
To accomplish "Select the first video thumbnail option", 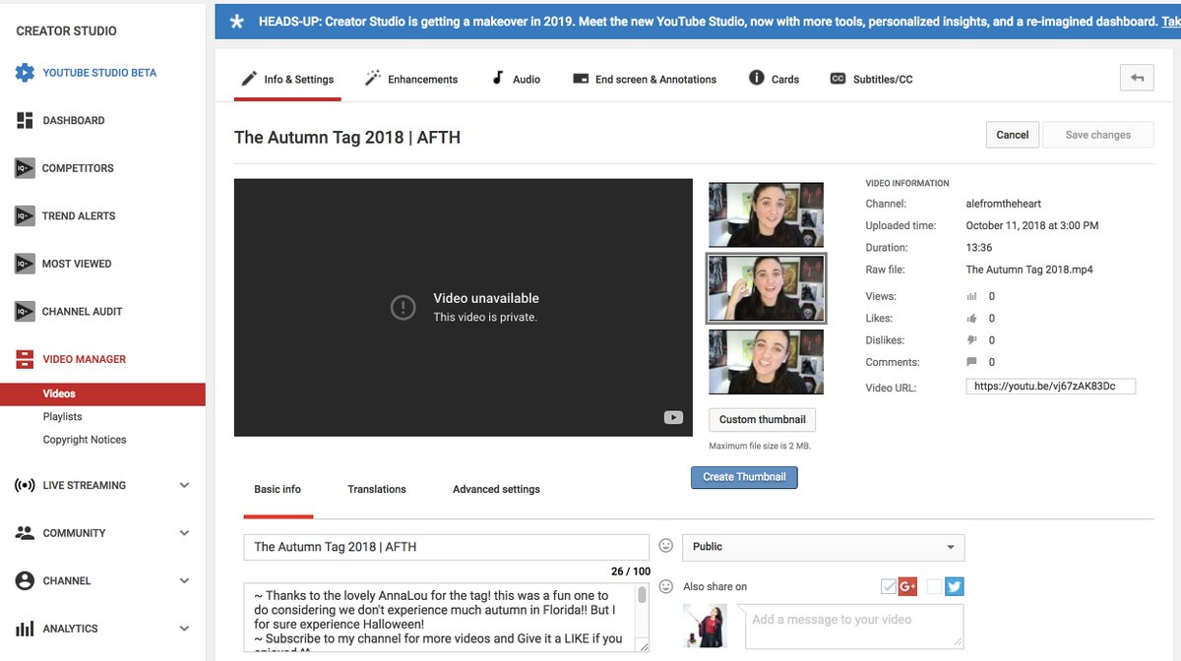I will pos(767,213).
